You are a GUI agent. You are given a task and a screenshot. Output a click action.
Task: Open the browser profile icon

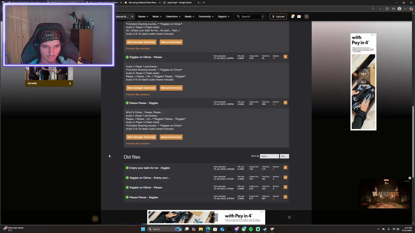tap(399, 9)
